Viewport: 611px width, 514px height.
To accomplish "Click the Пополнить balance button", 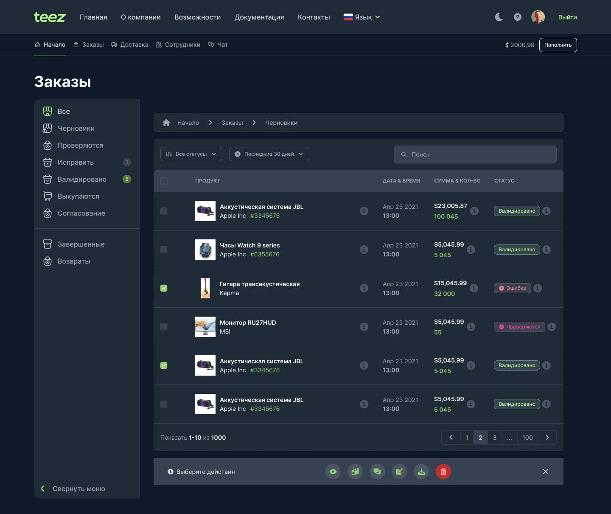I will [558, 45].
